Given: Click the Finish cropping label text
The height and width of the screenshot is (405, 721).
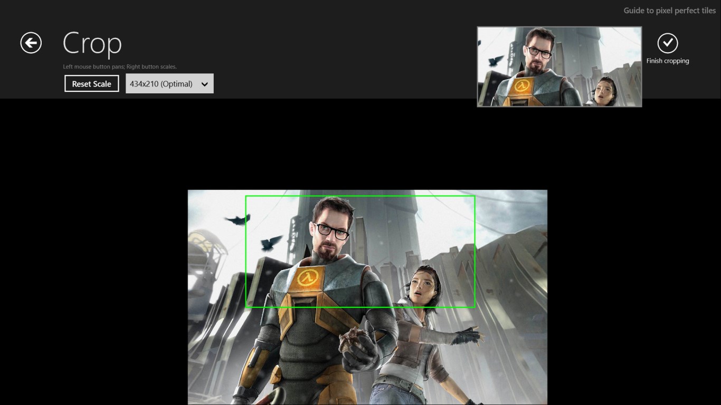Looking at the screenshot, I should click(668, 61).
